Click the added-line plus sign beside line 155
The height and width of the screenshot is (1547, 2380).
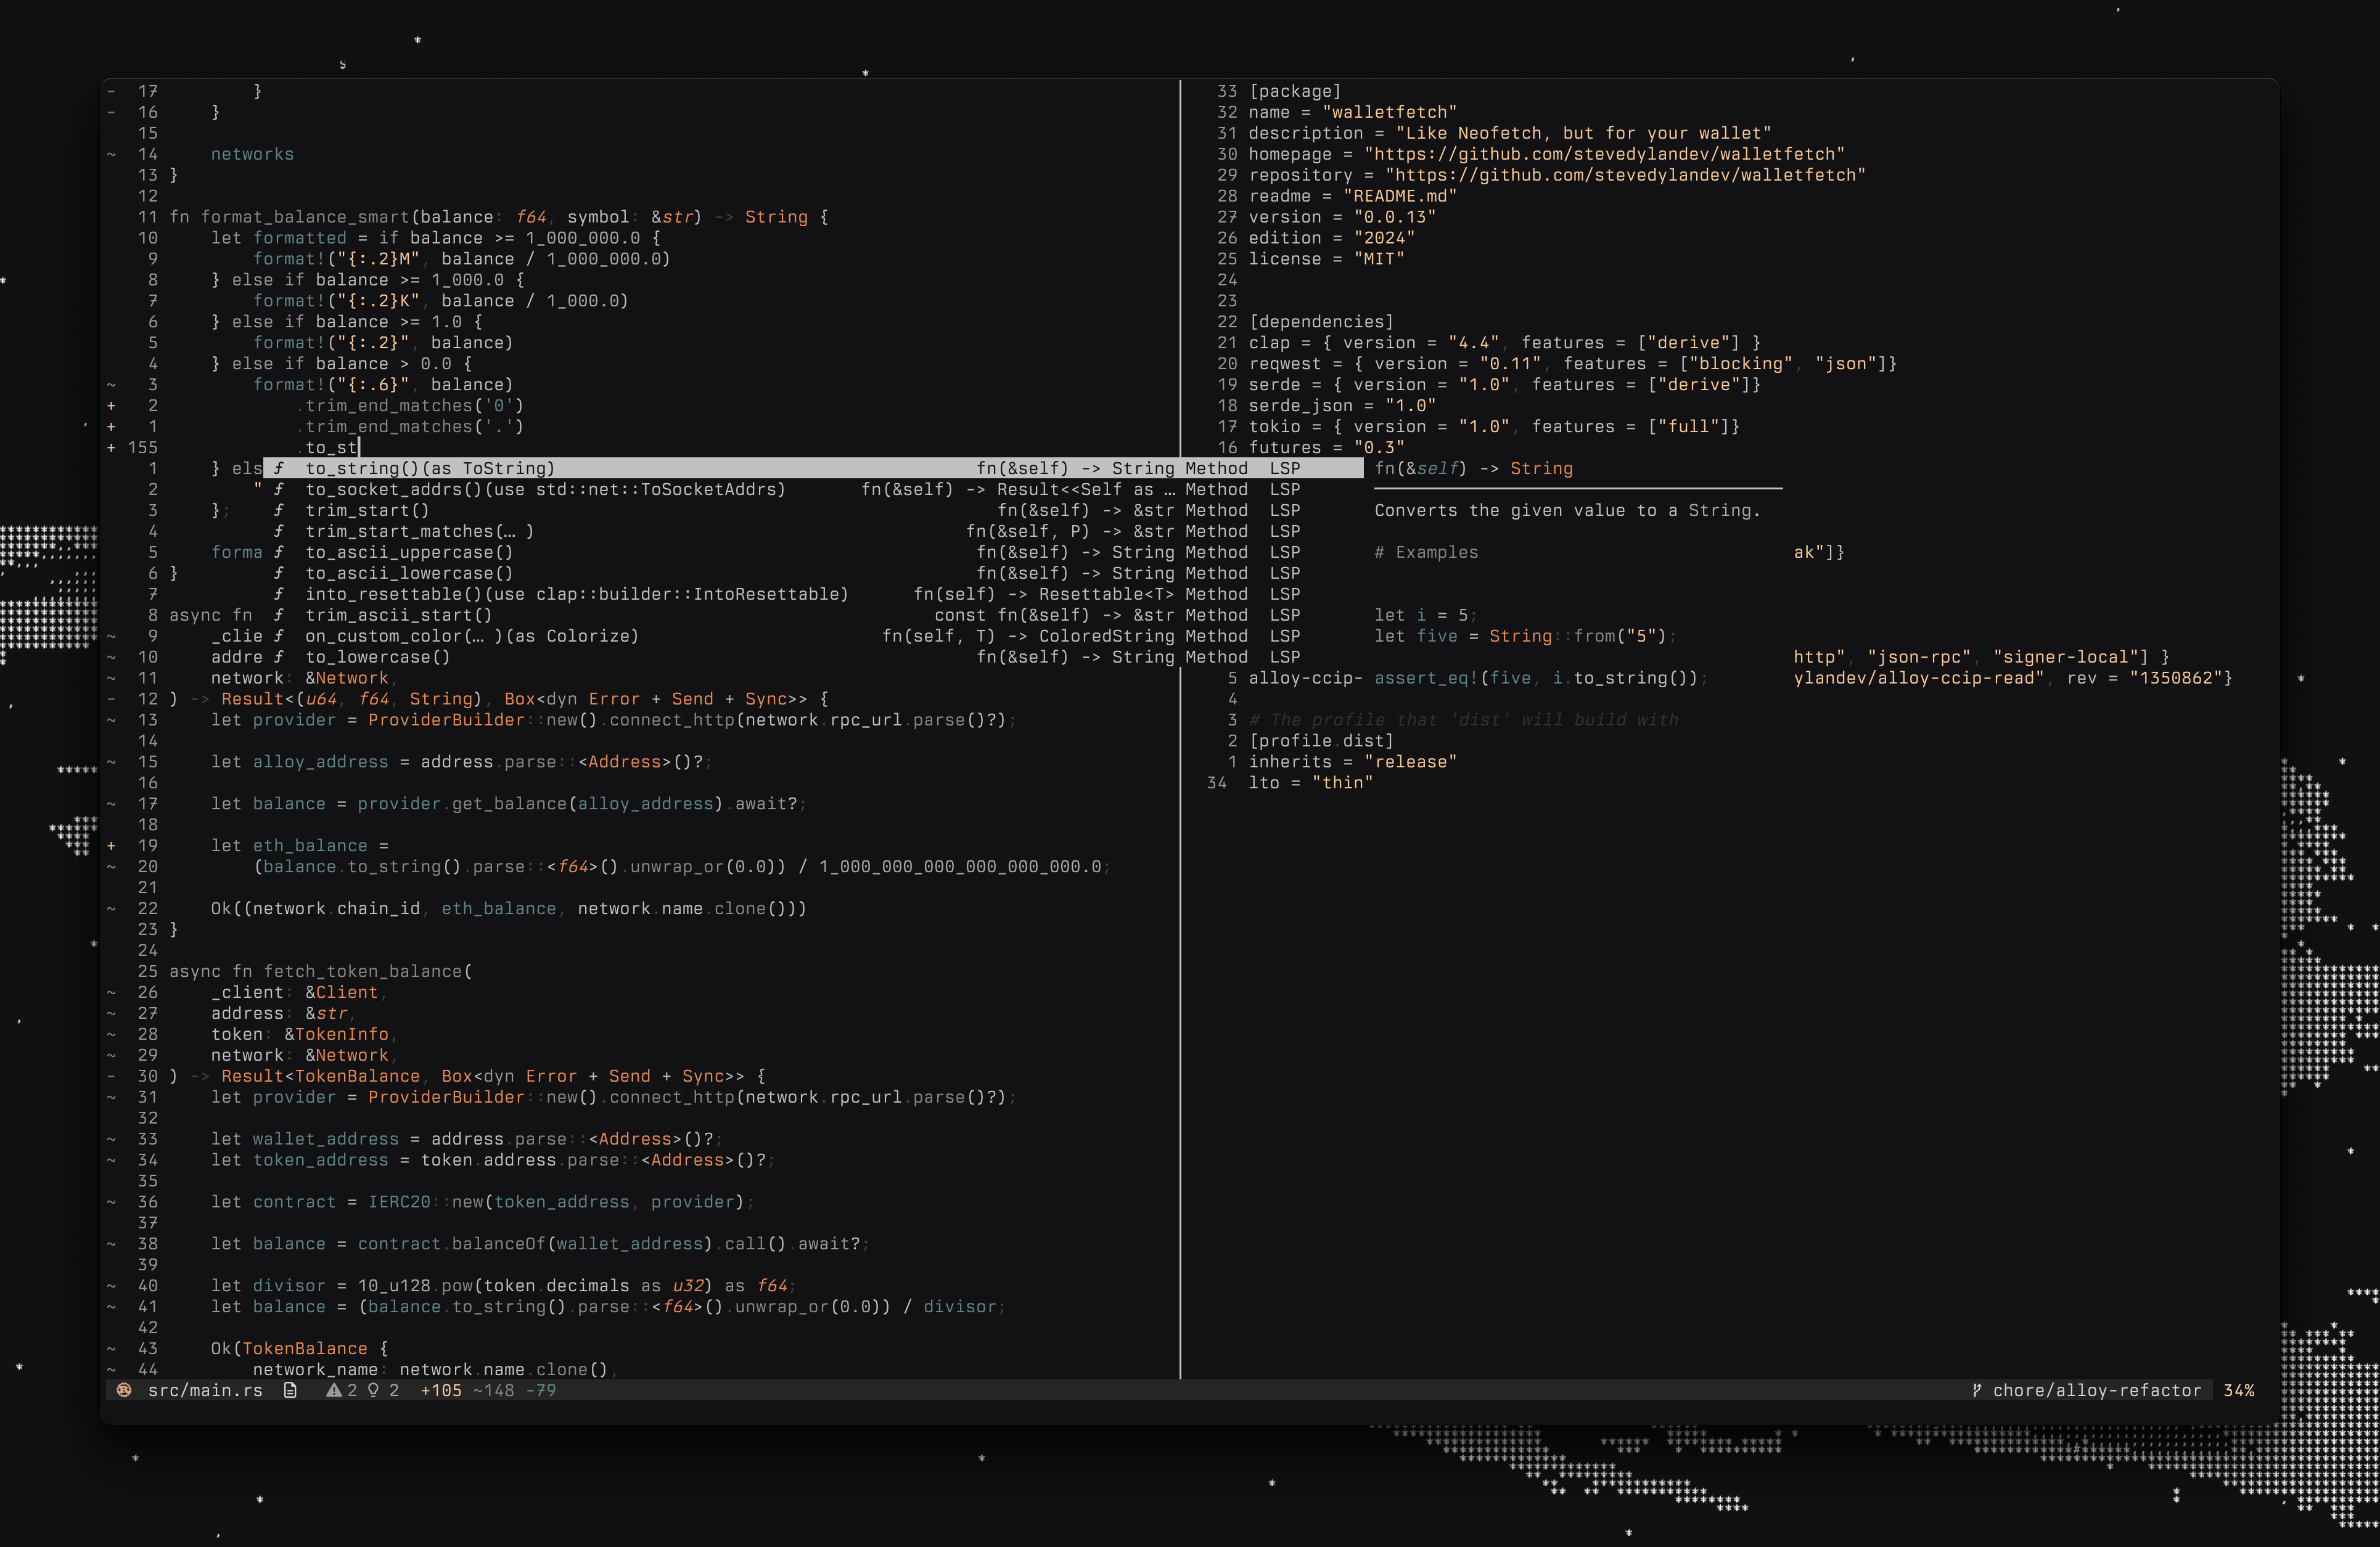111,447
